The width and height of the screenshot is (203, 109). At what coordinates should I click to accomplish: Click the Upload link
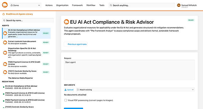[x=70, y=90]
